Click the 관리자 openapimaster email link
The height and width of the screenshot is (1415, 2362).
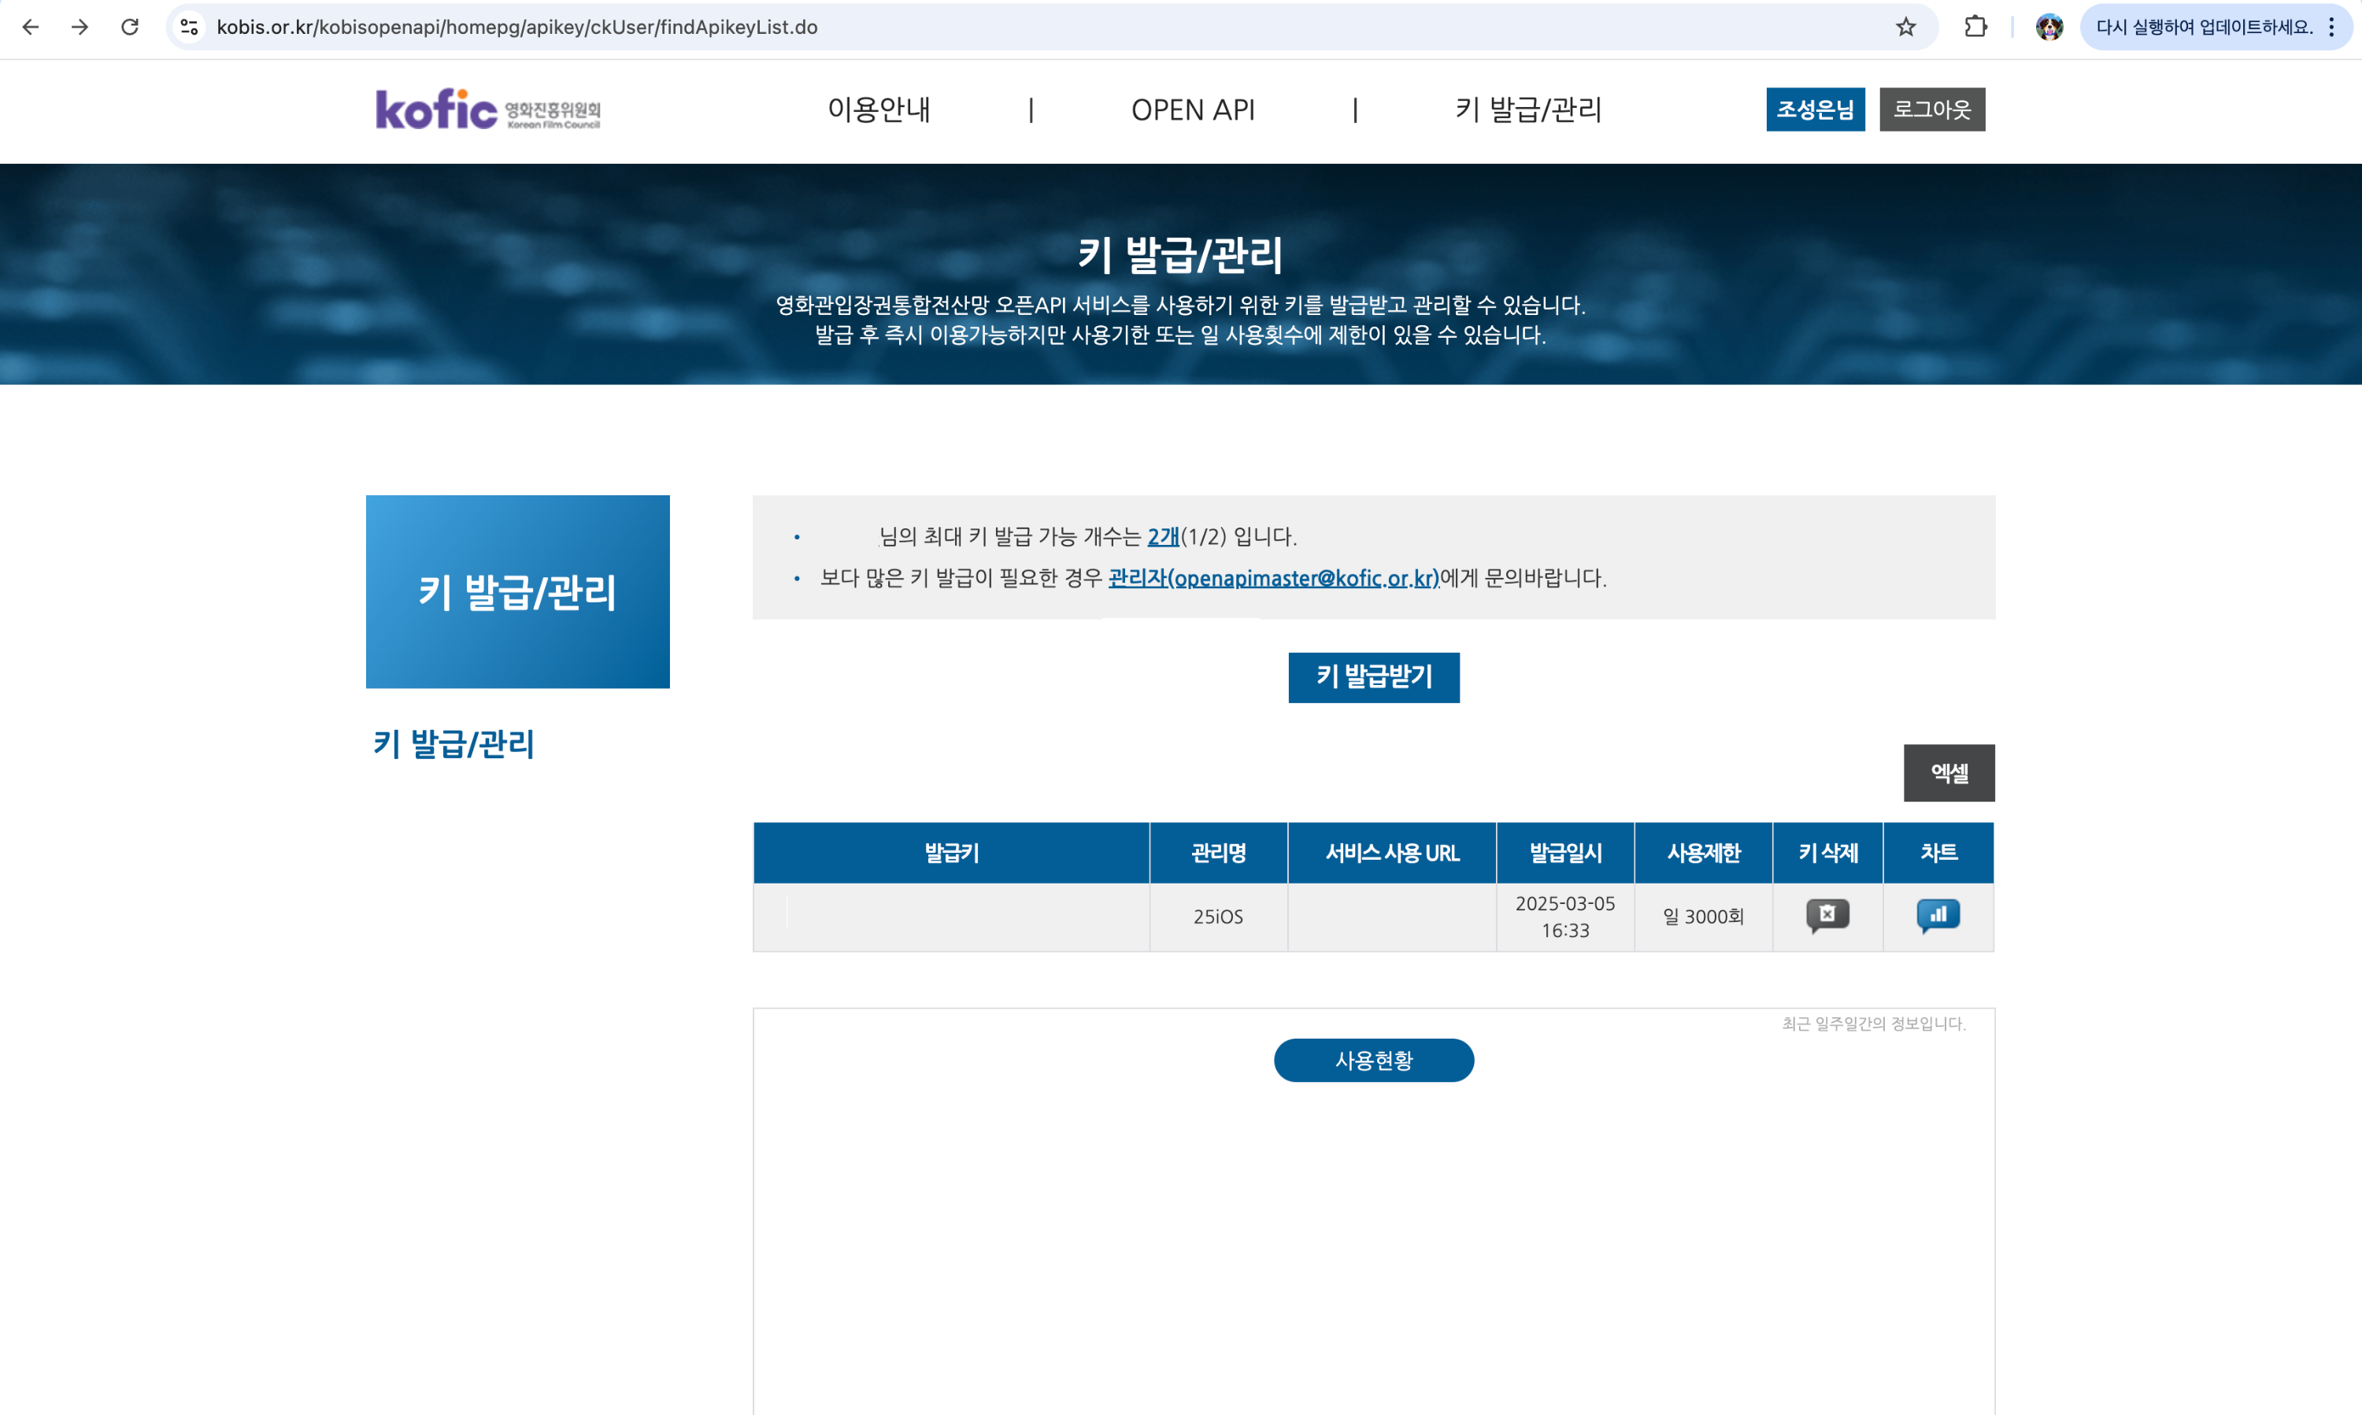click(1273, 578)
